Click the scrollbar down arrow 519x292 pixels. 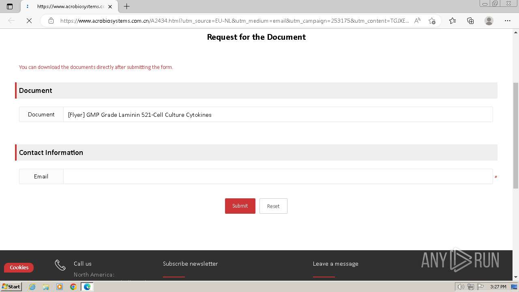516,277
